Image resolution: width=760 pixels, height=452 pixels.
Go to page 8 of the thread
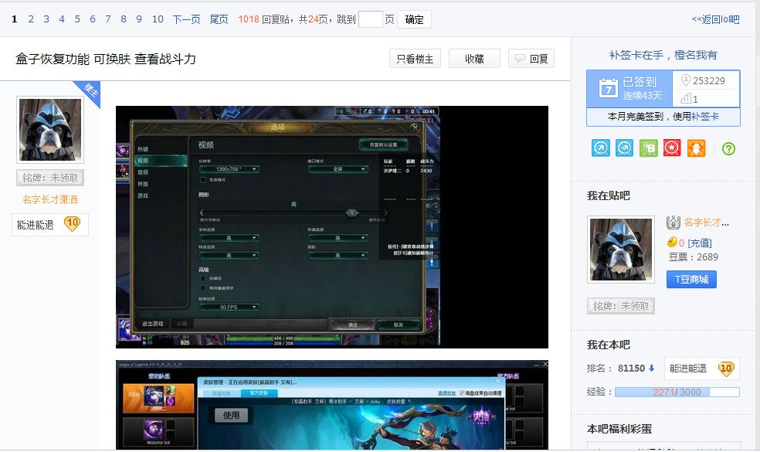click(124, 19)
